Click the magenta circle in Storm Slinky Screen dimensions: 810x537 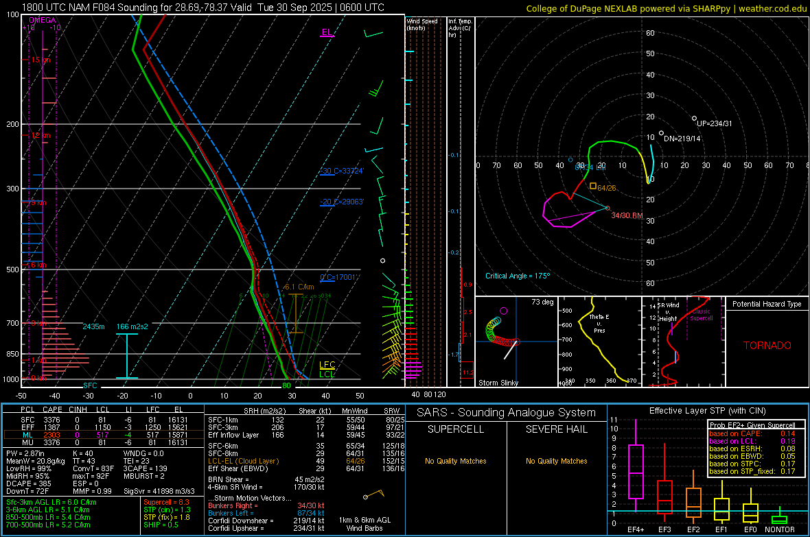504,311
